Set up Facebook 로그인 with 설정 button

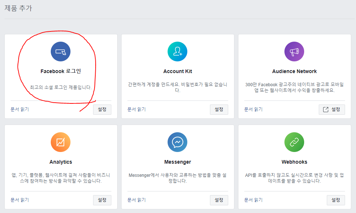(x=102, y=110)
